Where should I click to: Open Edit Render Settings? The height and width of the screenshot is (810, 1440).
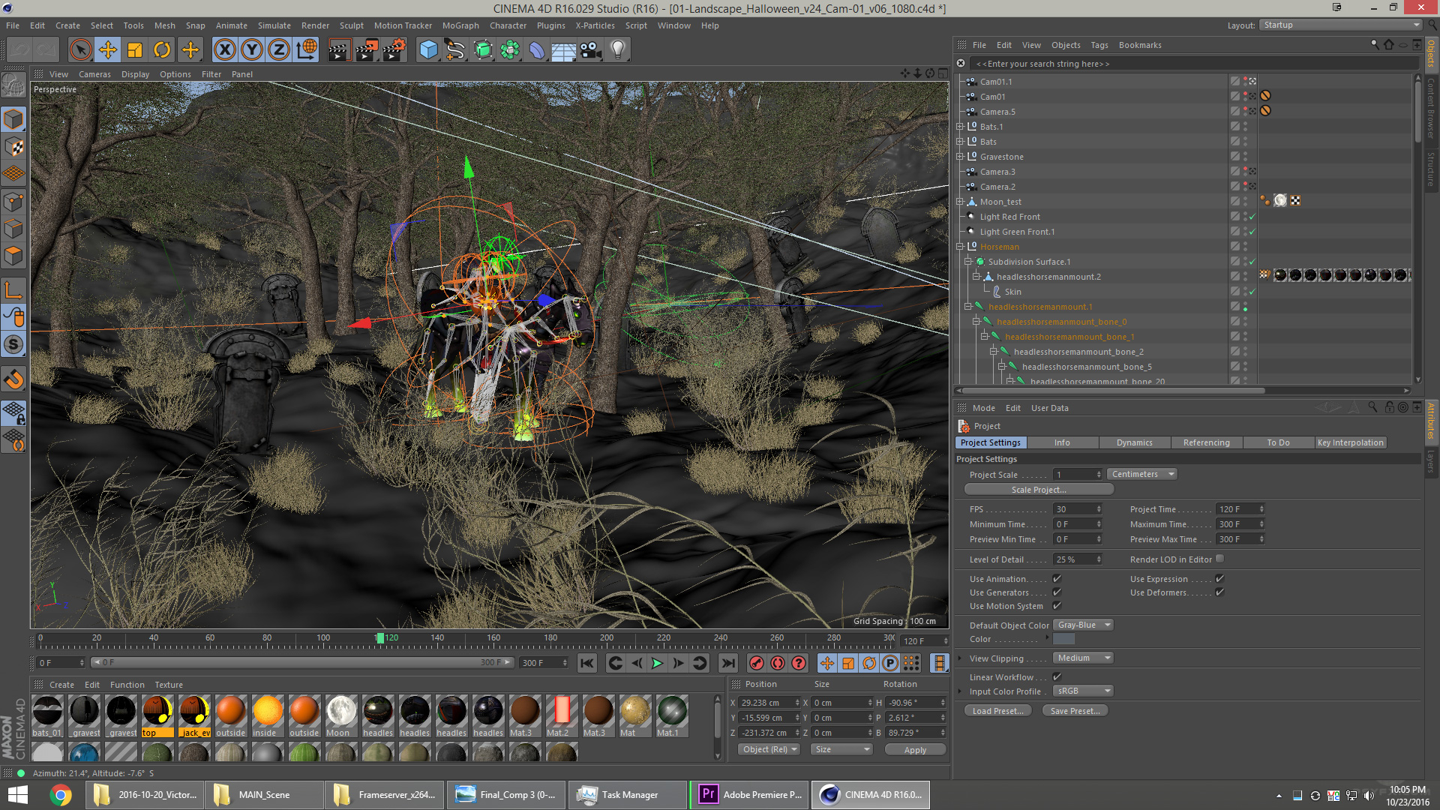tap(394, 50)
